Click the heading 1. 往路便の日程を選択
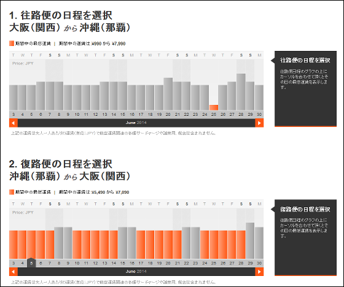Image resolution: width=344 pixels, height=287 pixels. 61,15
